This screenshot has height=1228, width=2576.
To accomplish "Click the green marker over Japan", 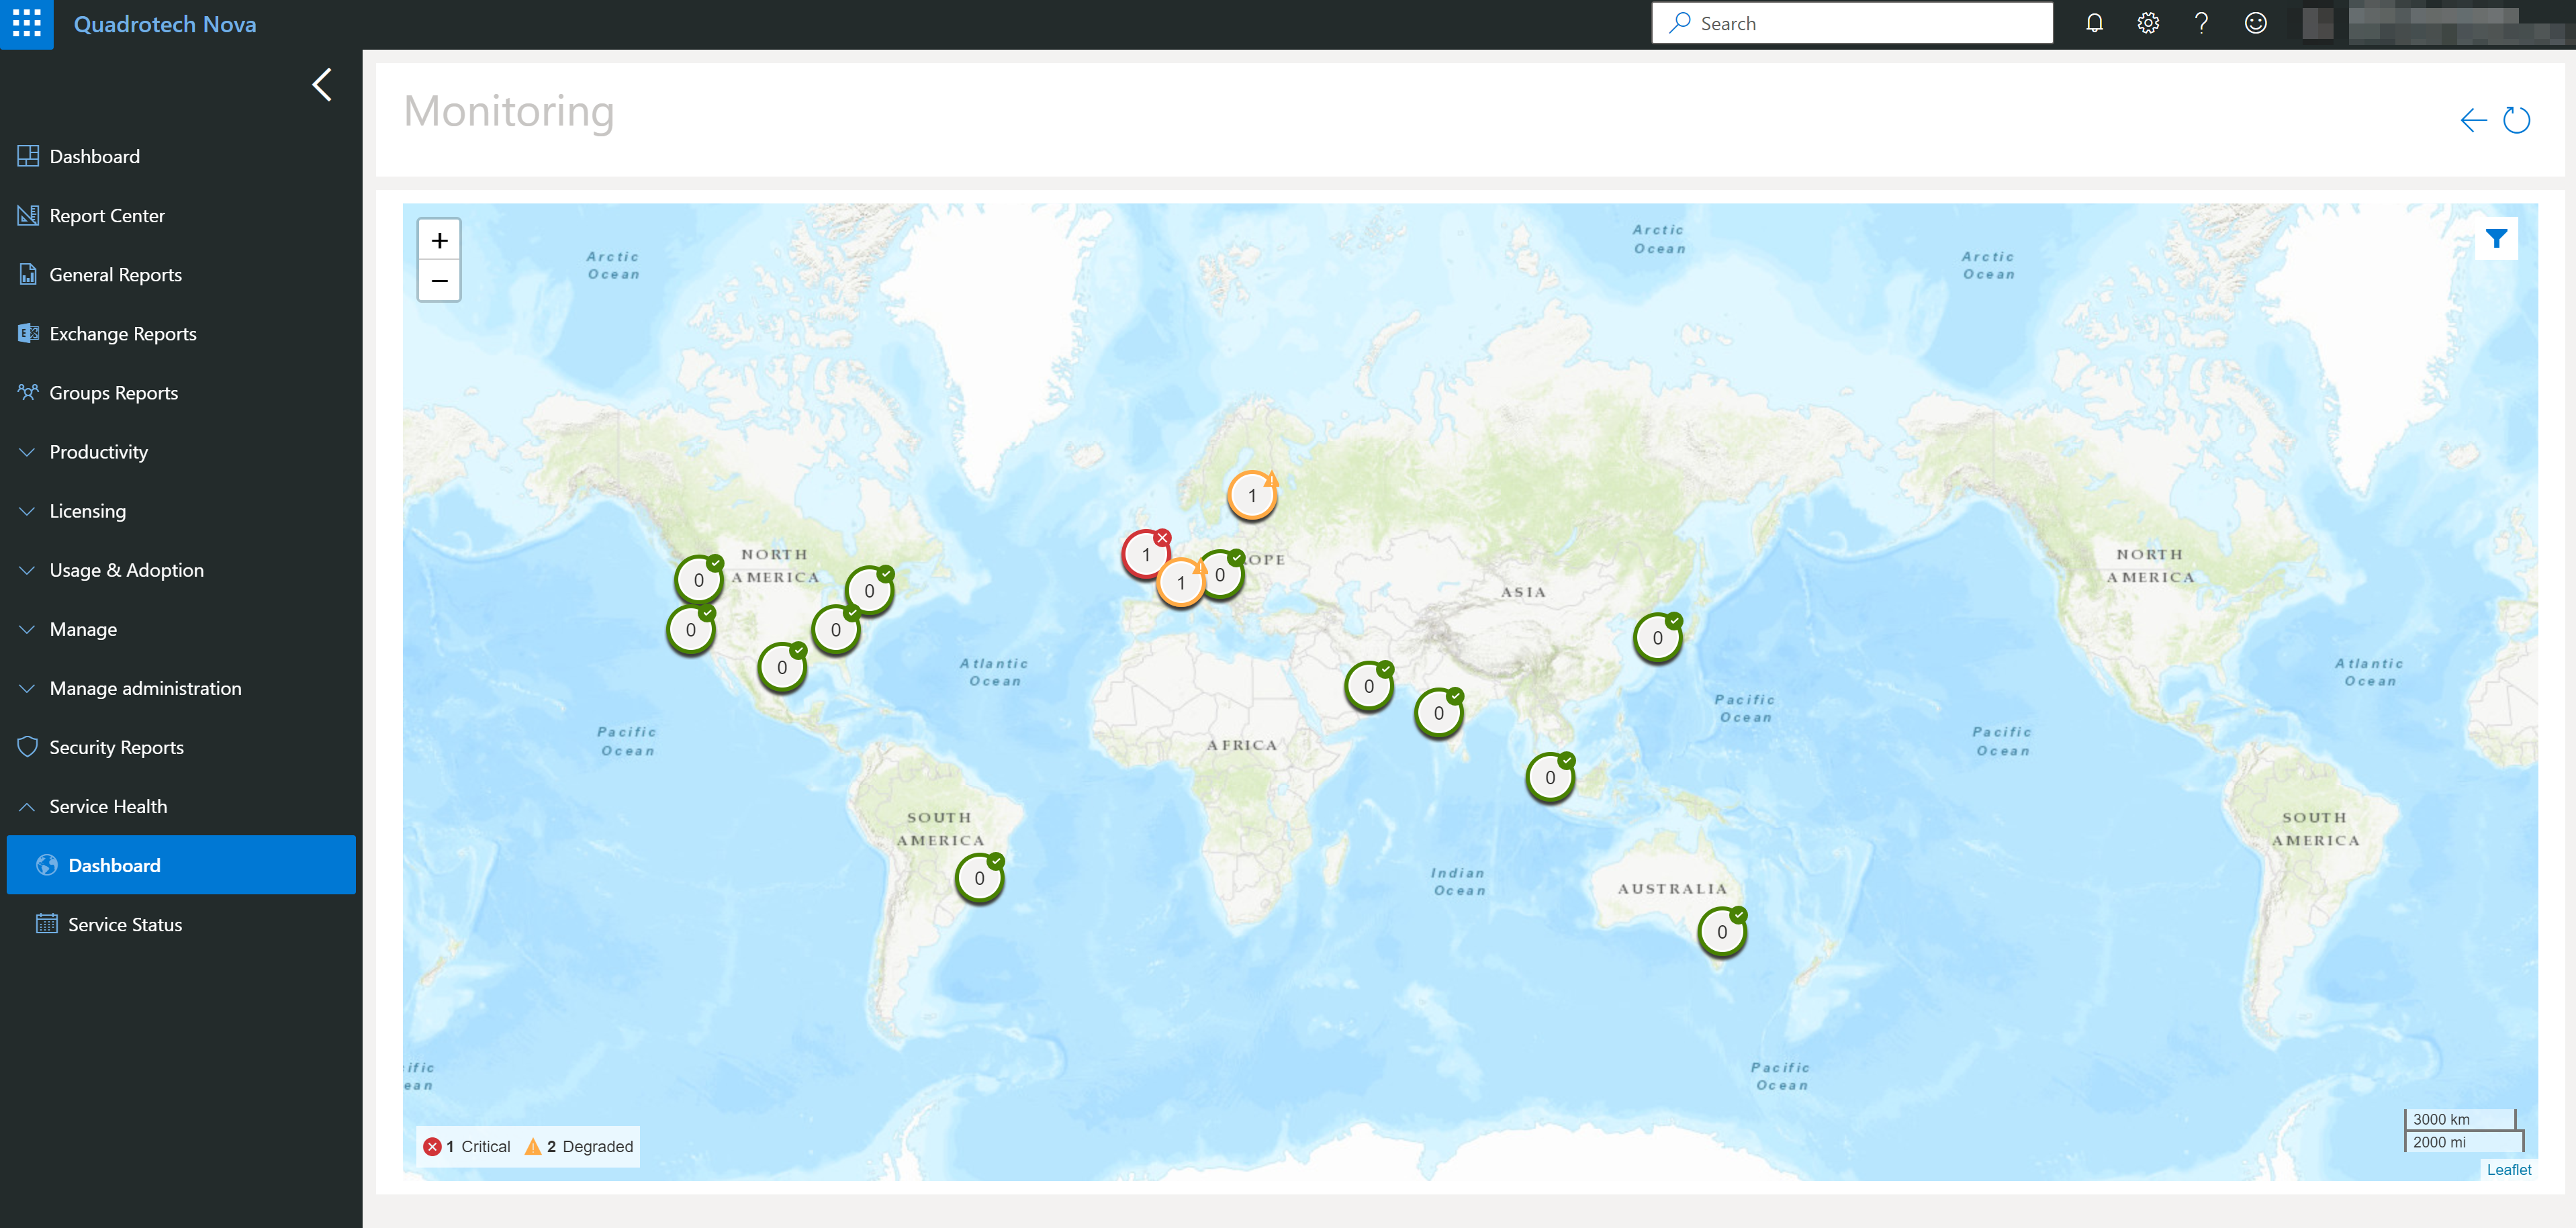I will (1658, 638).
